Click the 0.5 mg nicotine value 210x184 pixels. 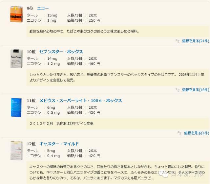click(53, 112)
